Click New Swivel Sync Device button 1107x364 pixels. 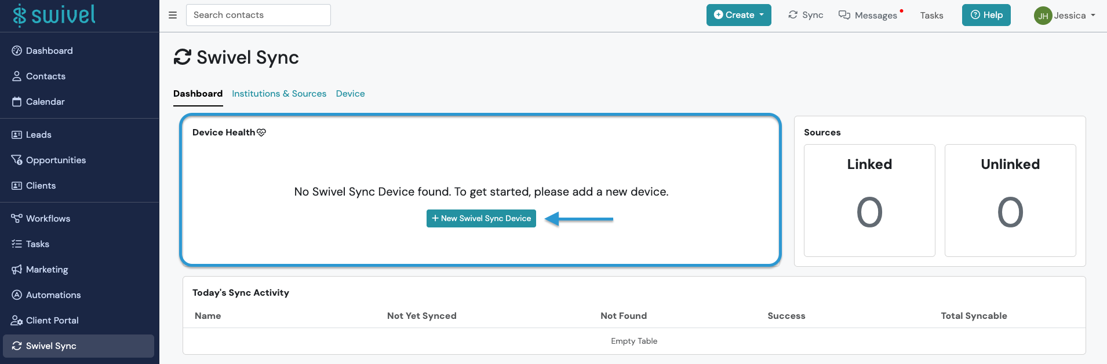pos(481,219)
